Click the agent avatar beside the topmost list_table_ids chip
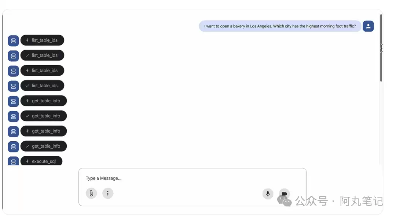Screen dimensions: 396x217 [x=13, y=40]
